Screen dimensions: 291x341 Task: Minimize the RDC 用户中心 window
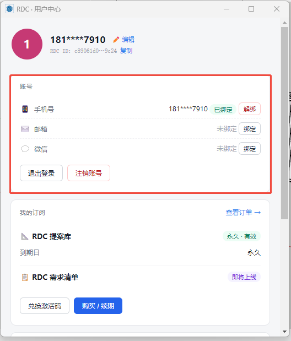(227, 9)
